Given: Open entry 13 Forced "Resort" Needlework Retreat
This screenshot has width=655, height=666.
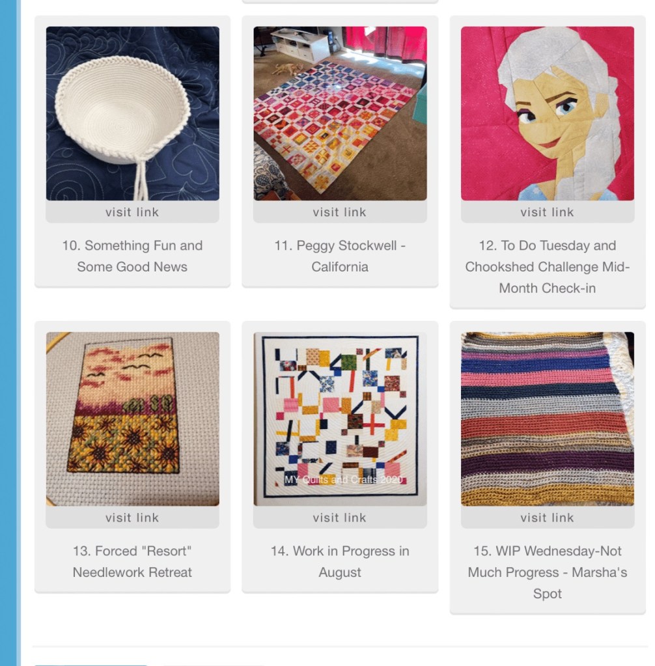Looking at the screenshot, I should pos(133,562).
